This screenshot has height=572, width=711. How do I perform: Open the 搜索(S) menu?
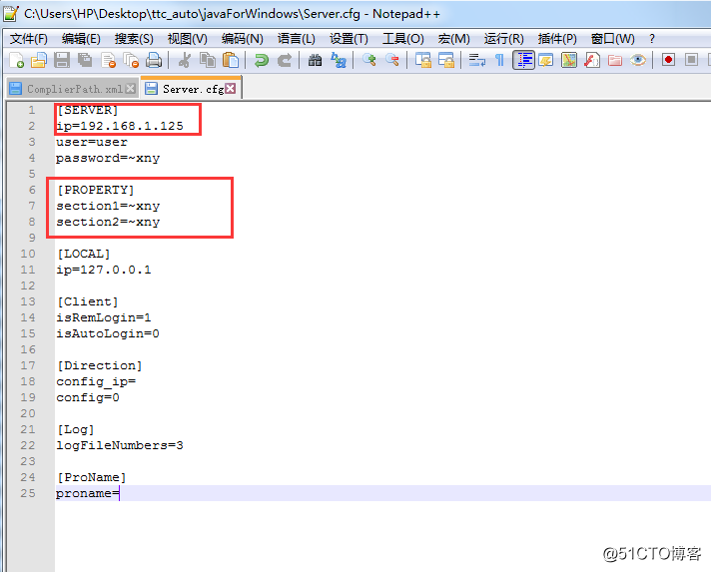click(134, 39)
